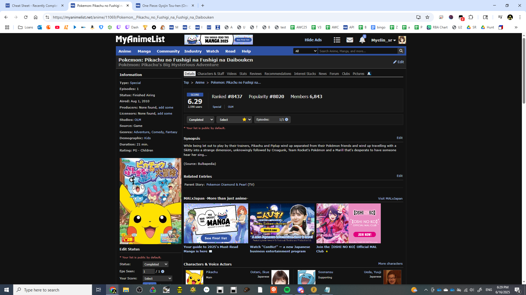This screenshot has width=526, height=295.
Task: Open the Manga menu
Action: [x=144, y=51]
